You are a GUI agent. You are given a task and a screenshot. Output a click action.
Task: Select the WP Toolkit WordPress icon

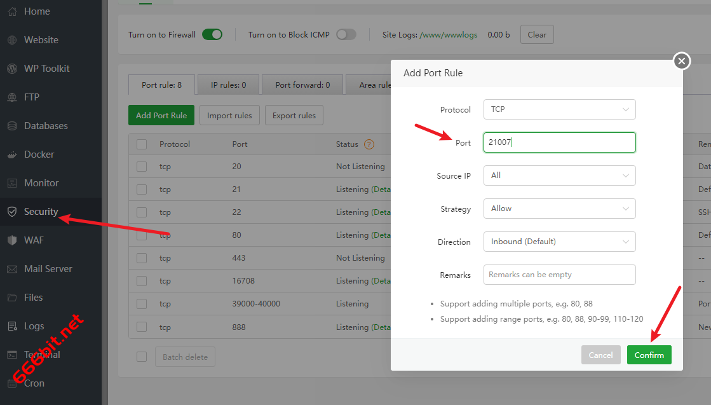coord(12,69)
